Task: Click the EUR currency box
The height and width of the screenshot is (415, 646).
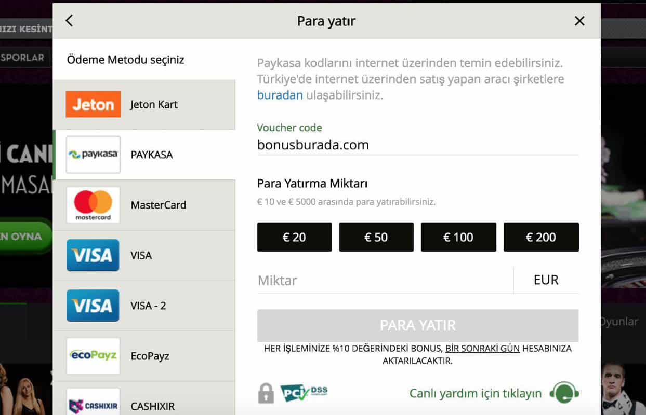Action: coord(546,280)
